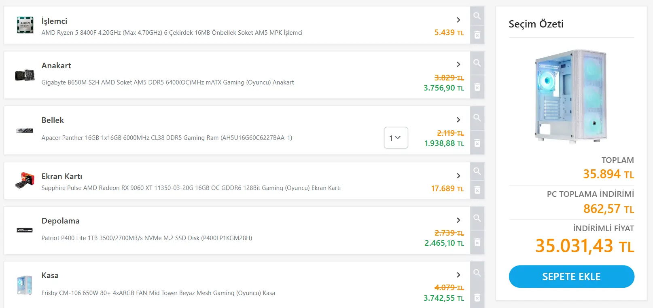Click the Apacer RAM thumbnail
This screenshot has width=653, height=308.
point(25,131)
